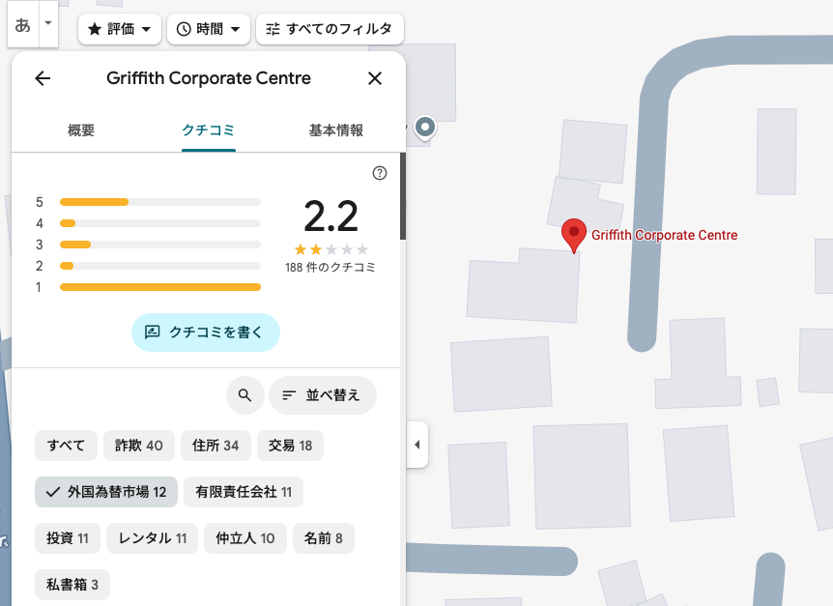Collapse the side panel arrow
Image resolution: width=833 pixels, height=606 pixels.
pyautogui.click(x=417, y=445)
